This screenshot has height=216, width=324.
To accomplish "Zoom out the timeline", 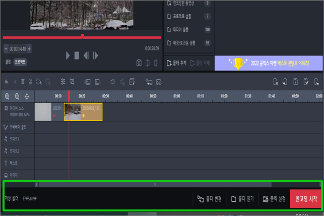I will pos(17,96).
